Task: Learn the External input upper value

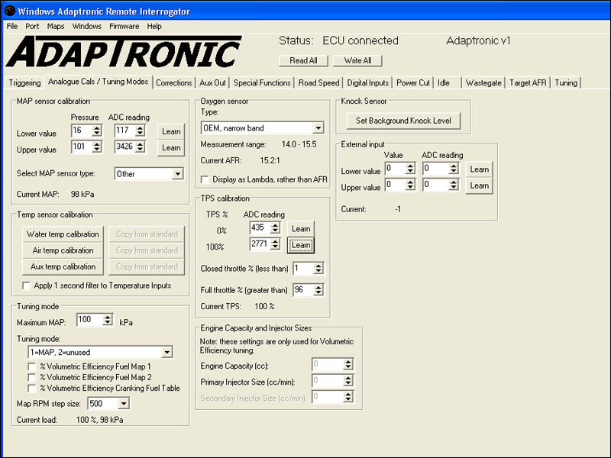Action: pos(480,185)
